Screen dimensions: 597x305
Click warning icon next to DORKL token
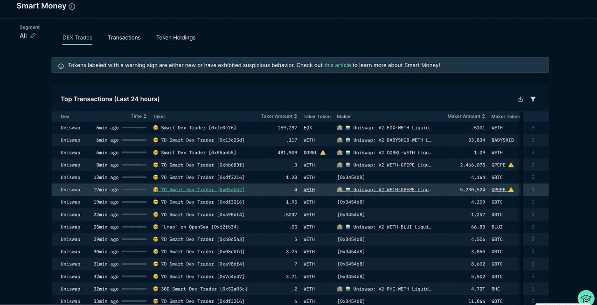323,152
